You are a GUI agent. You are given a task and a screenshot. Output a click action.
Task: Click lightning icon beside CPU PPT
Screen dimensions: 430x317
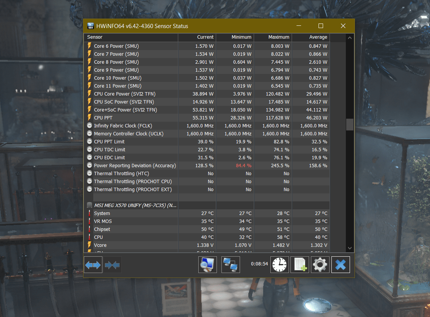(89, 118)
